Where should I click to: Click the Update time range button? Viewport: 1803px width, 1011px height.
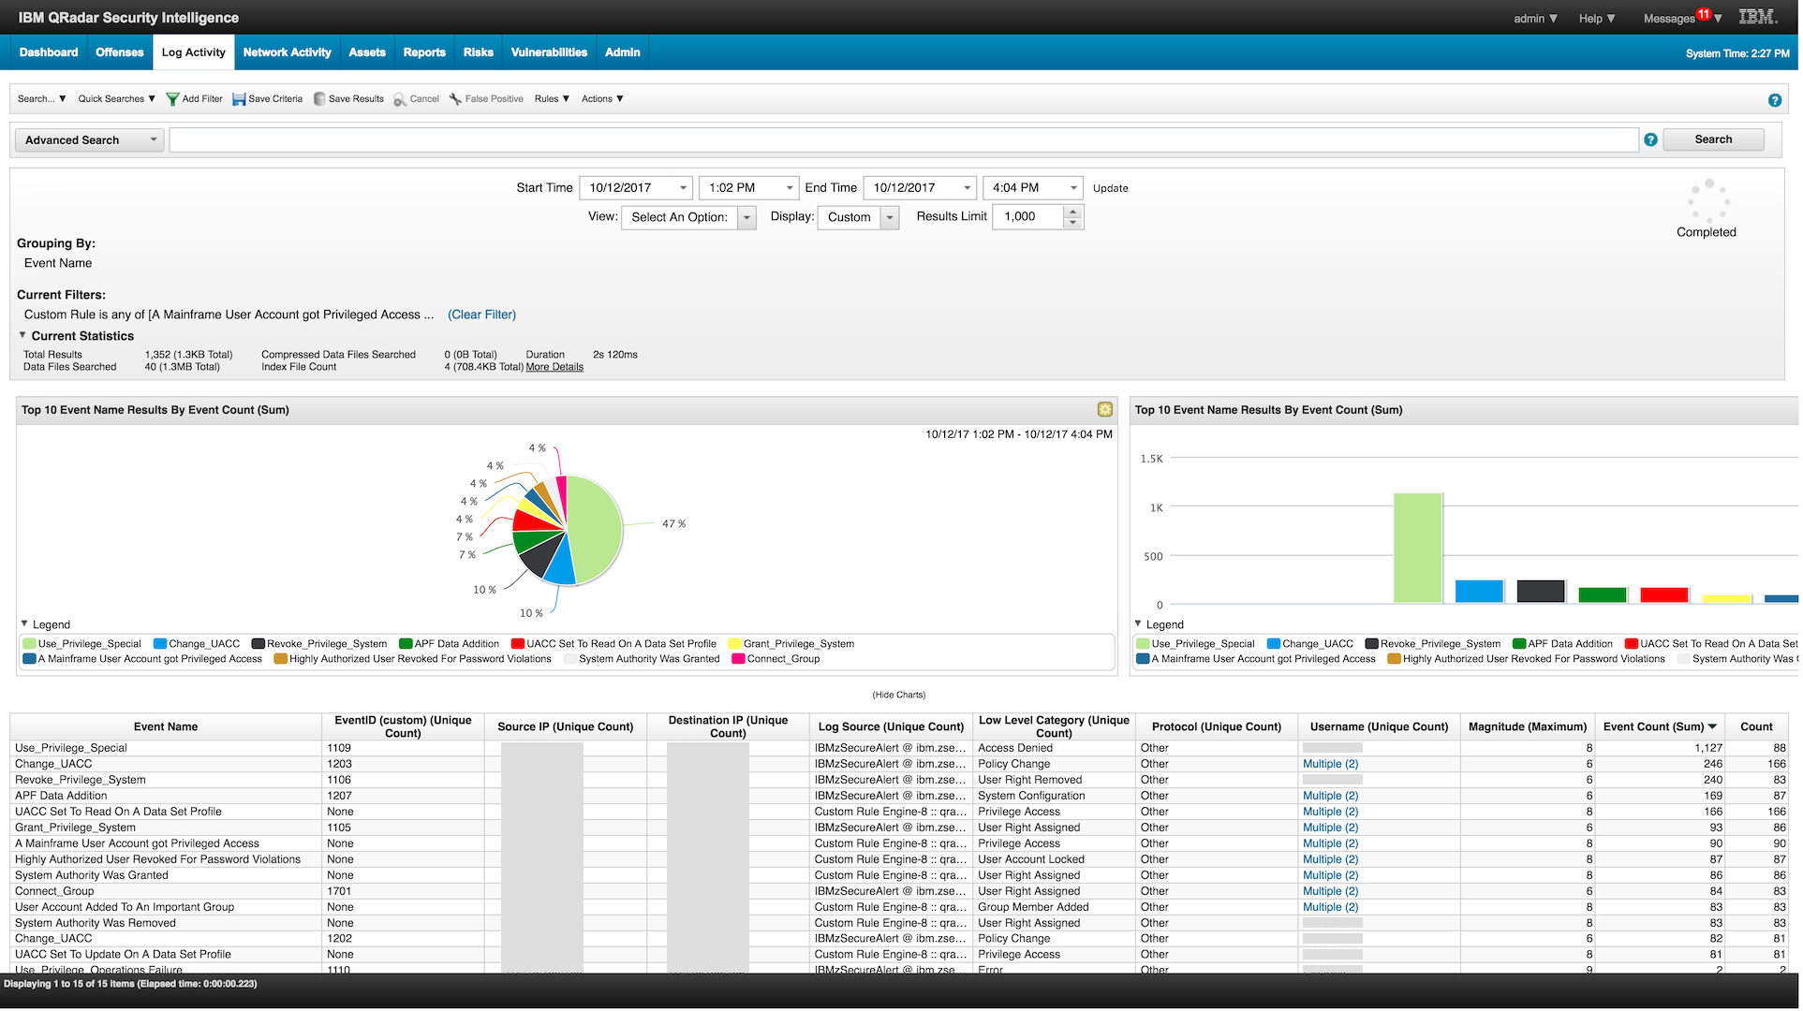pyautogui.click(x=1110, y=188)
